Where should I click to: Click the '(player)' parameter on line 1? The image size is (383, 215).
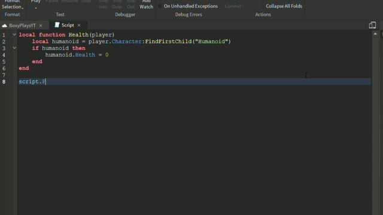click(102, 35)
